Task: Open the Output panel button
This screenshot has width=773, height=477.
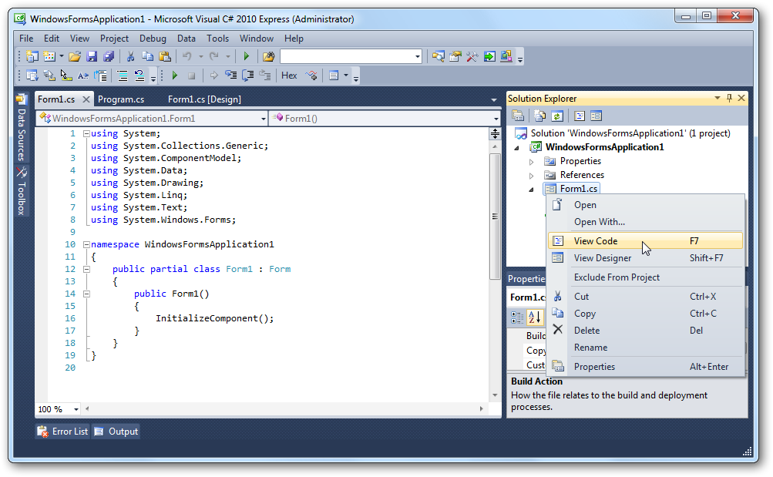Action: [x=116, y=432]
